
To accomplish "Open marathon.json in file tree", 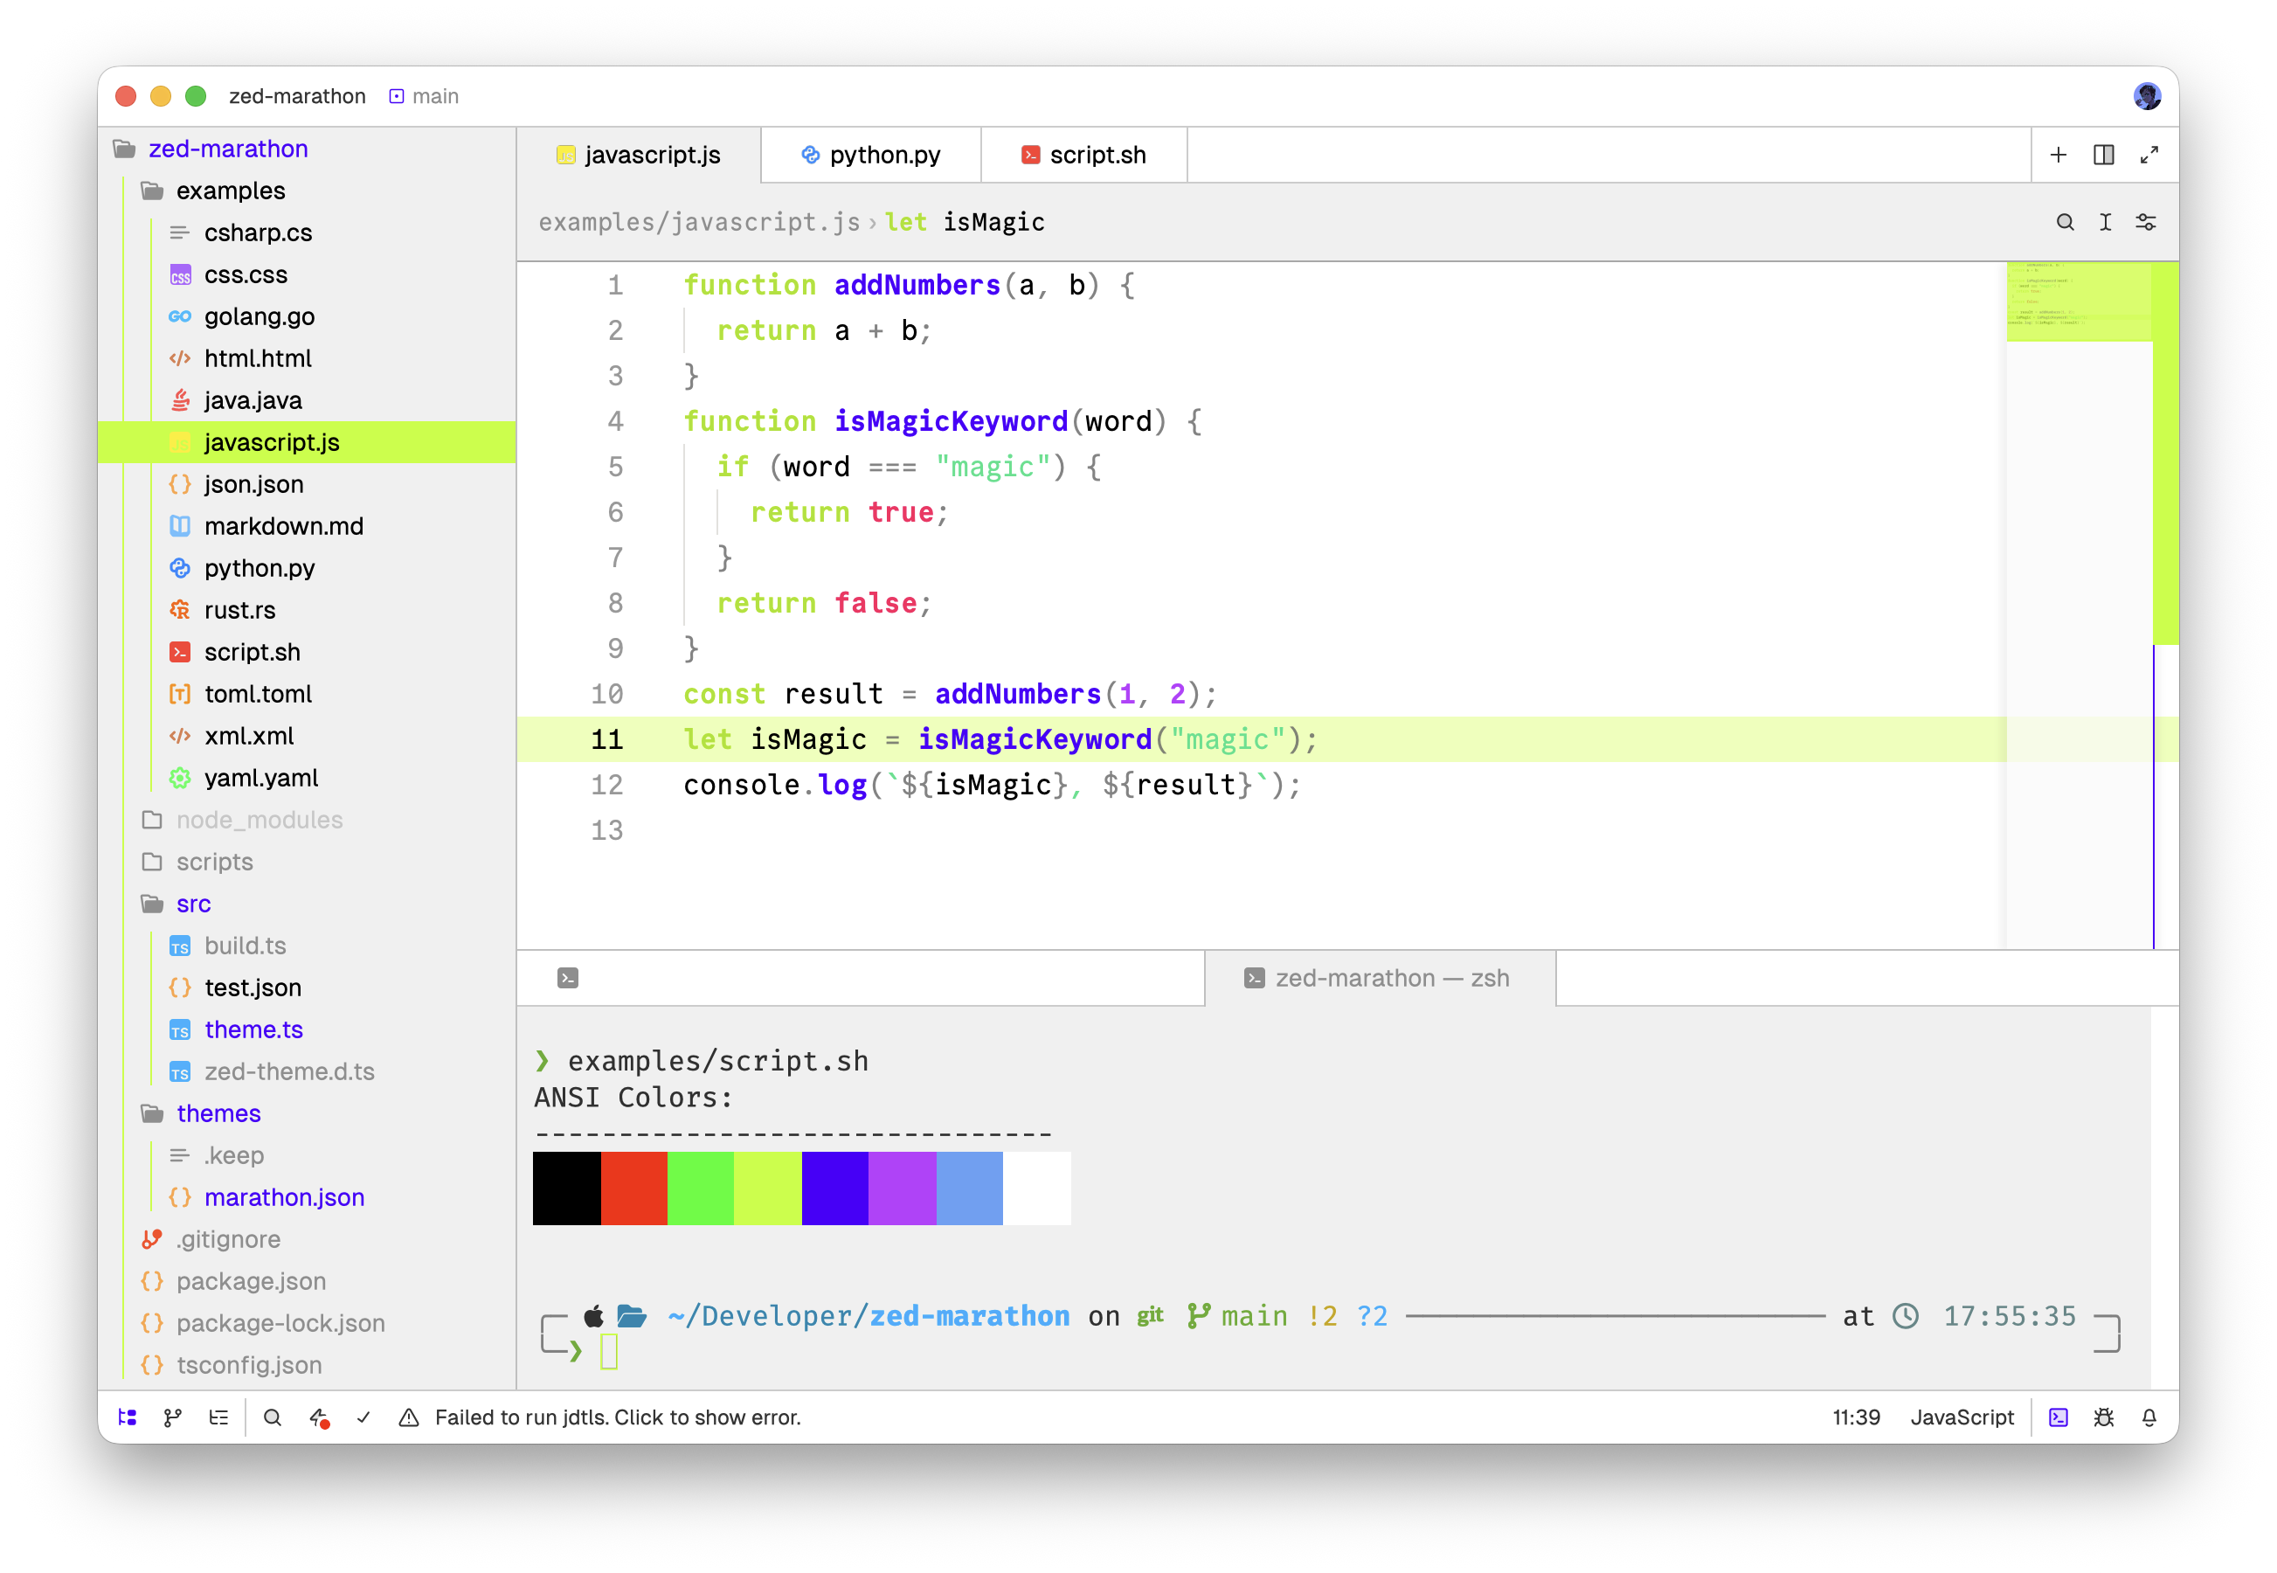I will [284, 1196].
